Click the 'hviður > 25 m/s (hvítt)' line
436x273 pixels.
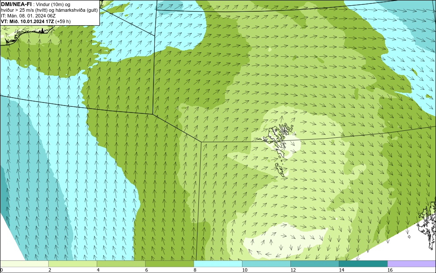(x=27, y=10)
